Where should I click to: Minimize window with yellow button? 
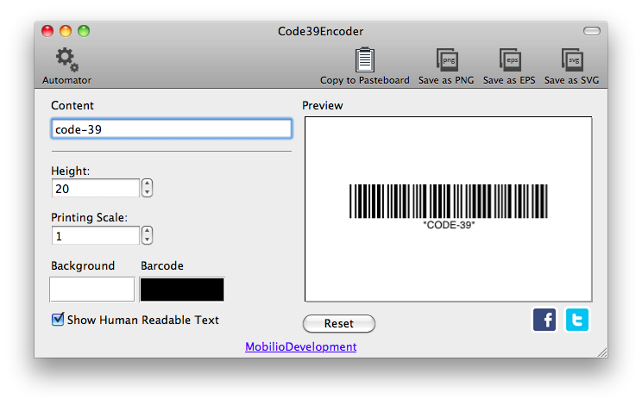click(66, 31)
